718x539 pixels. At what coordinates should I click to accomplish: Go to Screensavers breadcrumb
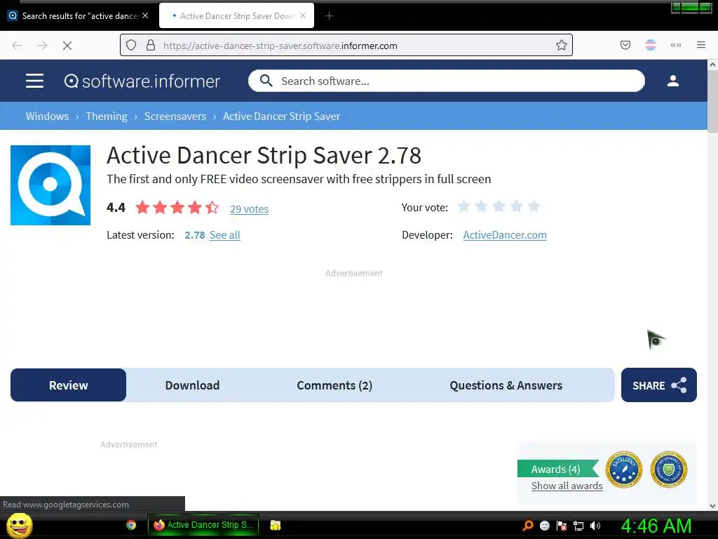(175, 117)
